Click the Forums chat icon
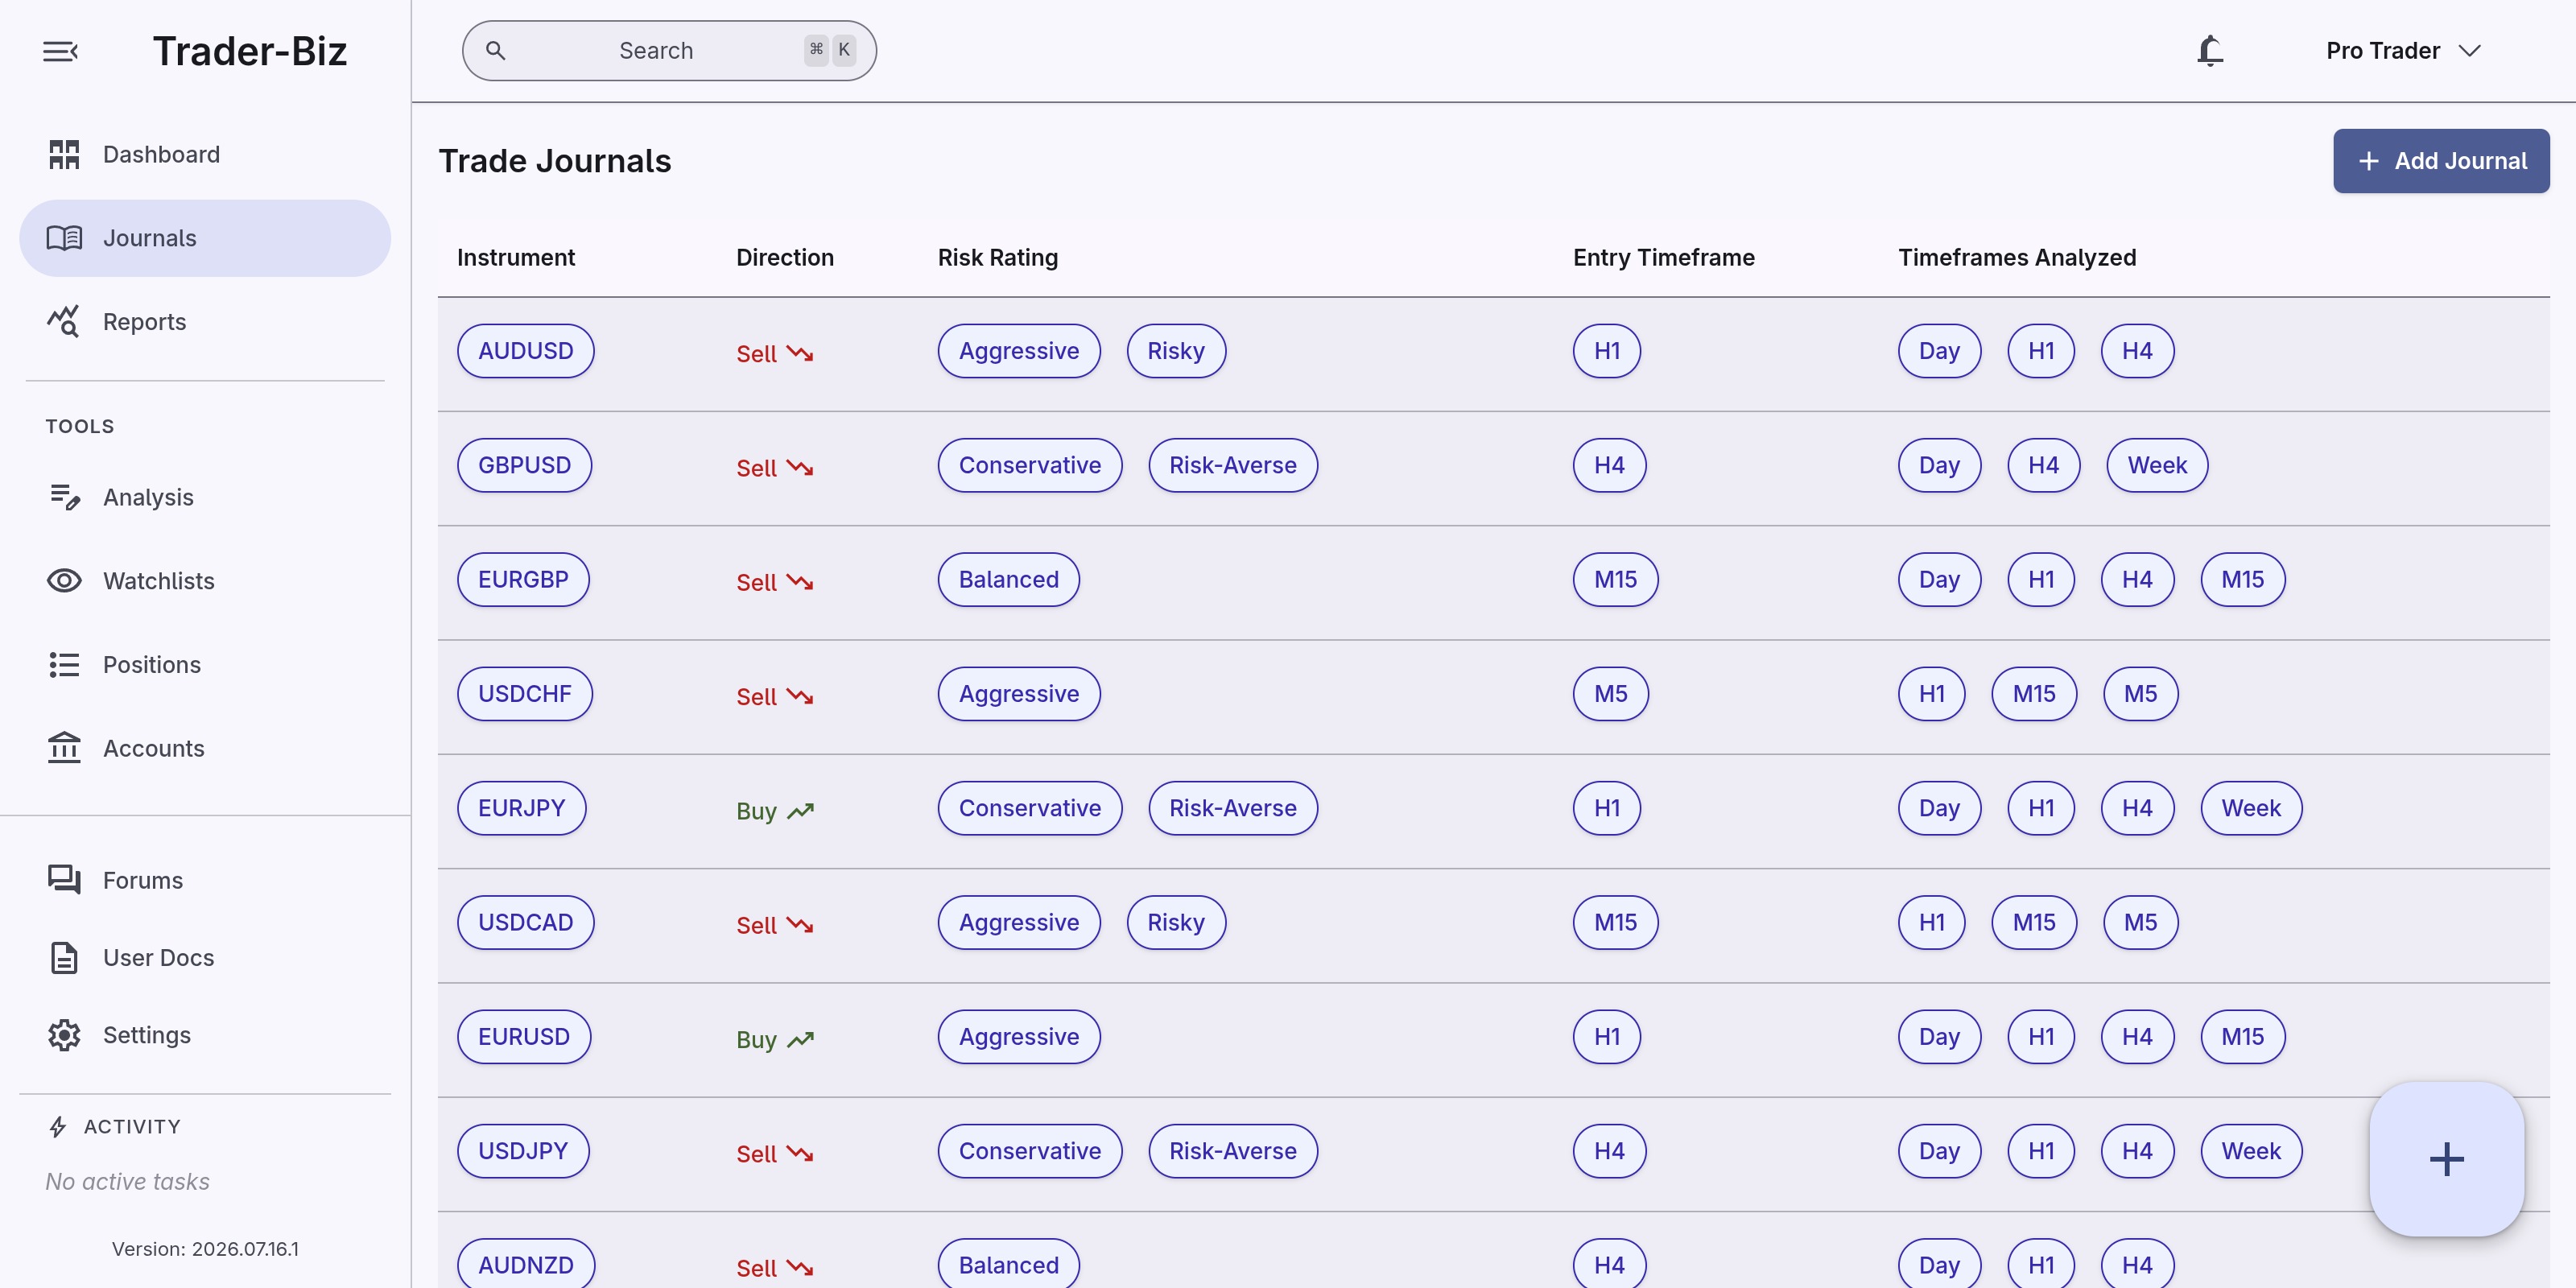Image resolution: width=2576 pixels, height=1288 pixels. [x=64, y=880]
